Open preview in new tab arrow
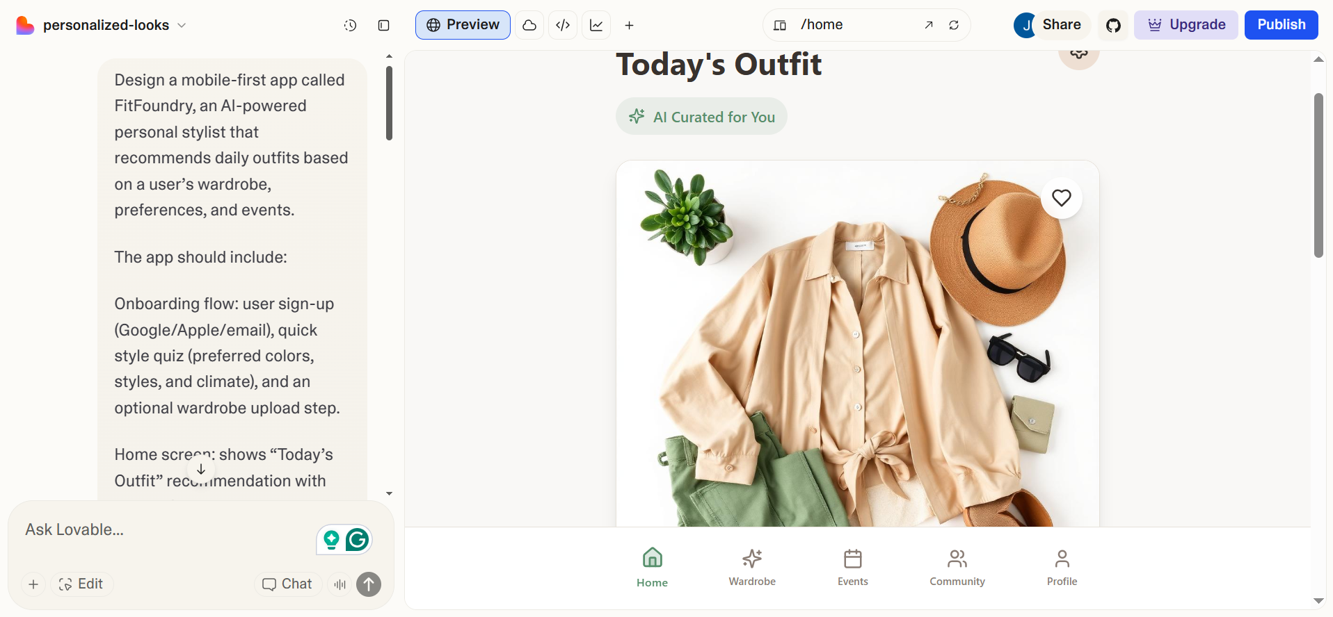The height and width of the screenshot is (617, 1333). point(929,25)
